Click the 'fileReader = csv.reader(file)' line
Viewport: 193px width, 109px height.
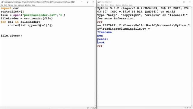pos(27,18)
